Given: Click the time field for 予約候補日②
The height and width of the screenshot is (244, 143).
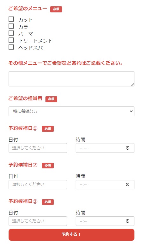Looking at the screenshot, I should click(x=105, y=185).
